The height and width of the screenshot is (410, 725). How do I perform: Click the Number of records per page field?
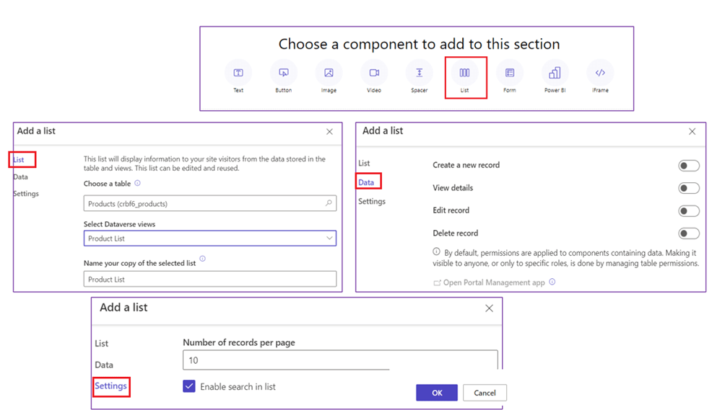339,360
